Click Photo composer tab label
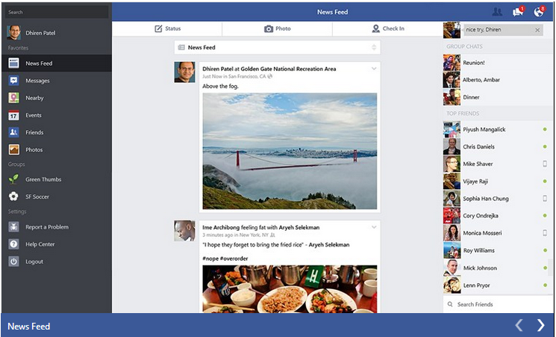 point(283,28)
